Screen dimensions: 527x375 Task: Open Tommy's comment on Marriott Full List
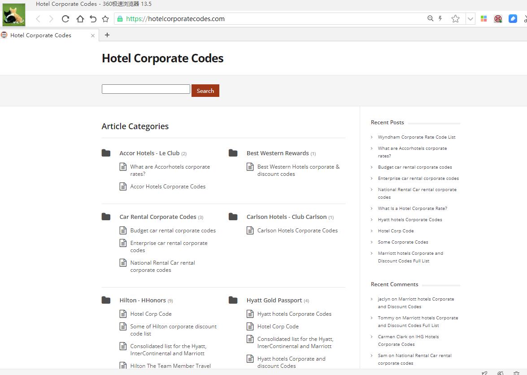click(x=418, y=322)
